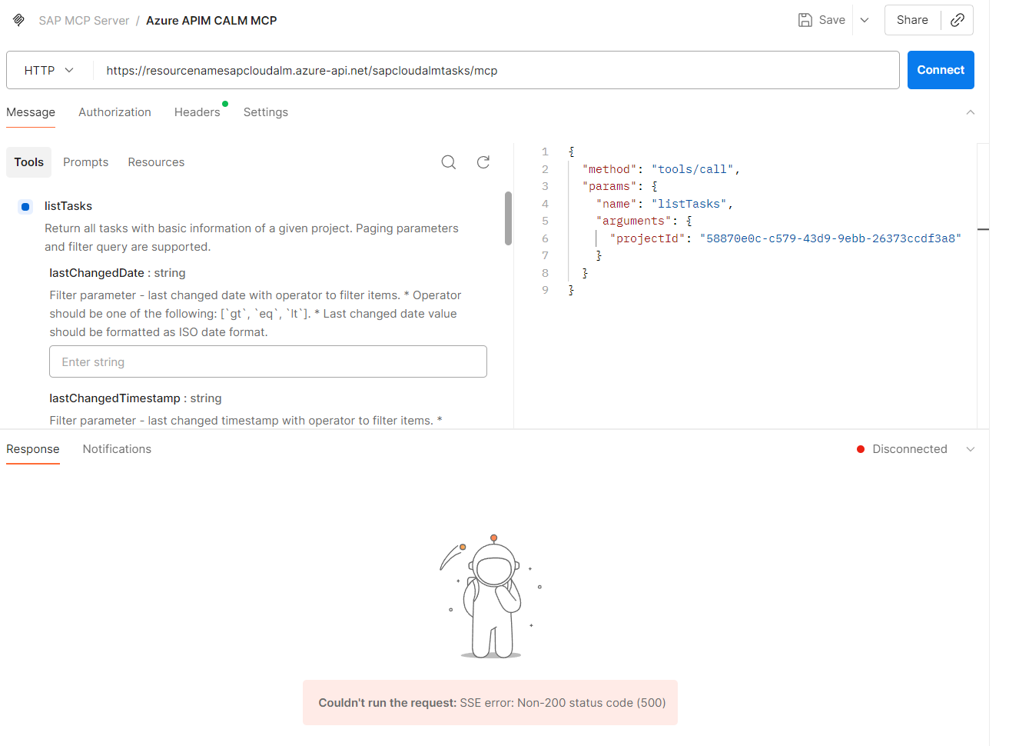Image resolution: width=1009 pixels, height=746 pixels.
Task: Click the projectId value in the JSON editor
Action: (x=831, y=238)
